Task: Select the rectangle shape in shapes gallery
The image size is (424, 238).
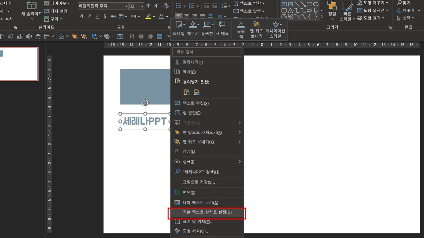Action: (x=309, y=4)
